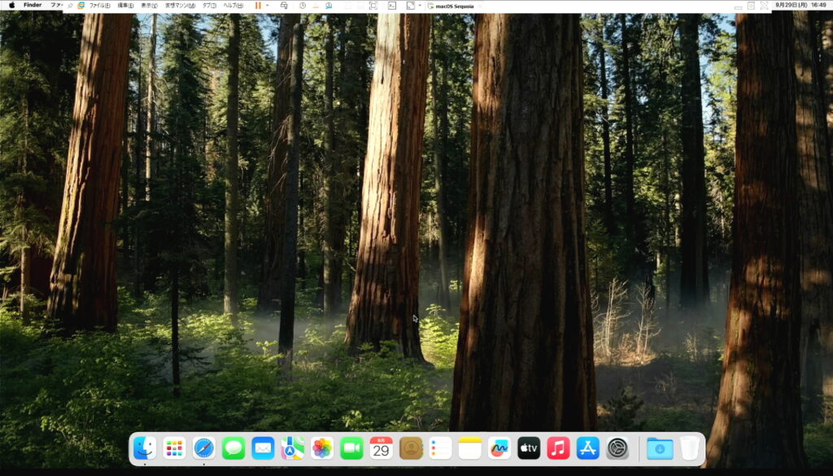Viewport: 833px width, 476px height.
Task: Open the Maps app icon
Action: pyautogui.click(x=293, y=448)
